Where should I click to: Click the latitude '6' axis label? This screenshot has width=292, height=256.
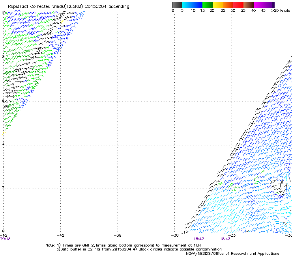(x=3, y=100)
